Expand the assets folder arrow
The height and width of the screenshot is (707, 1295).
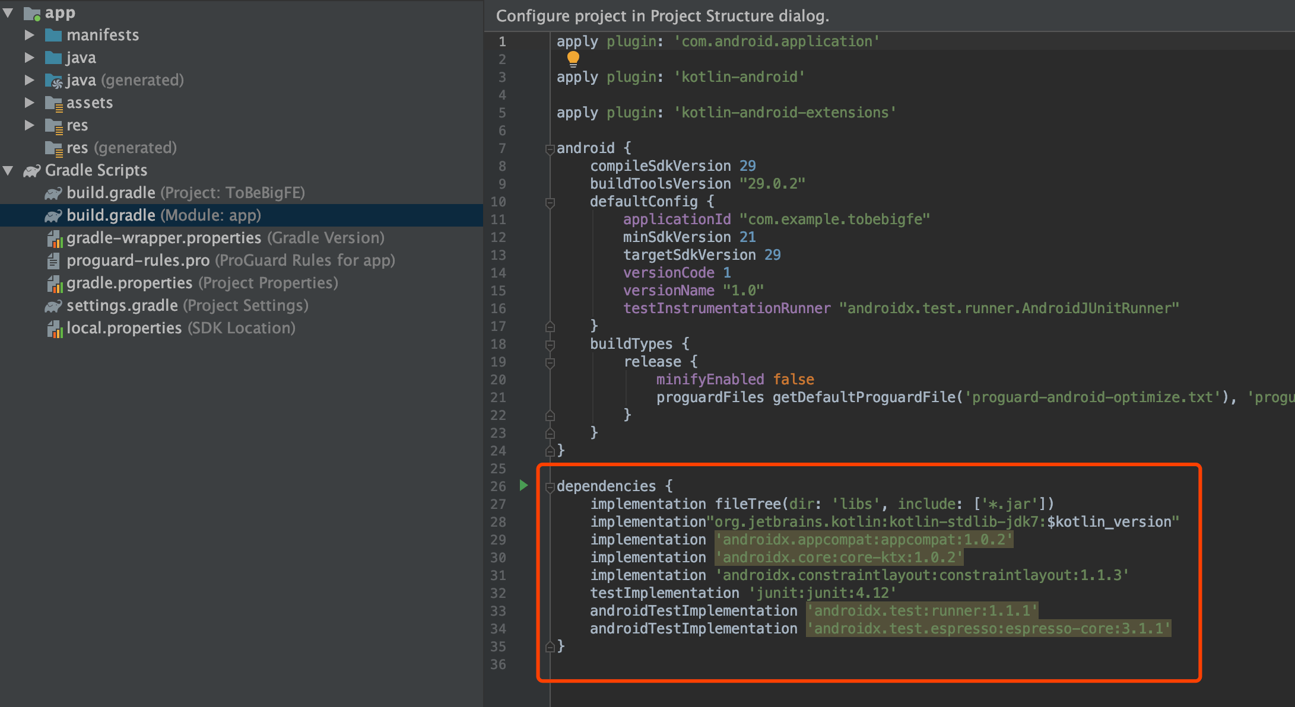29,103
